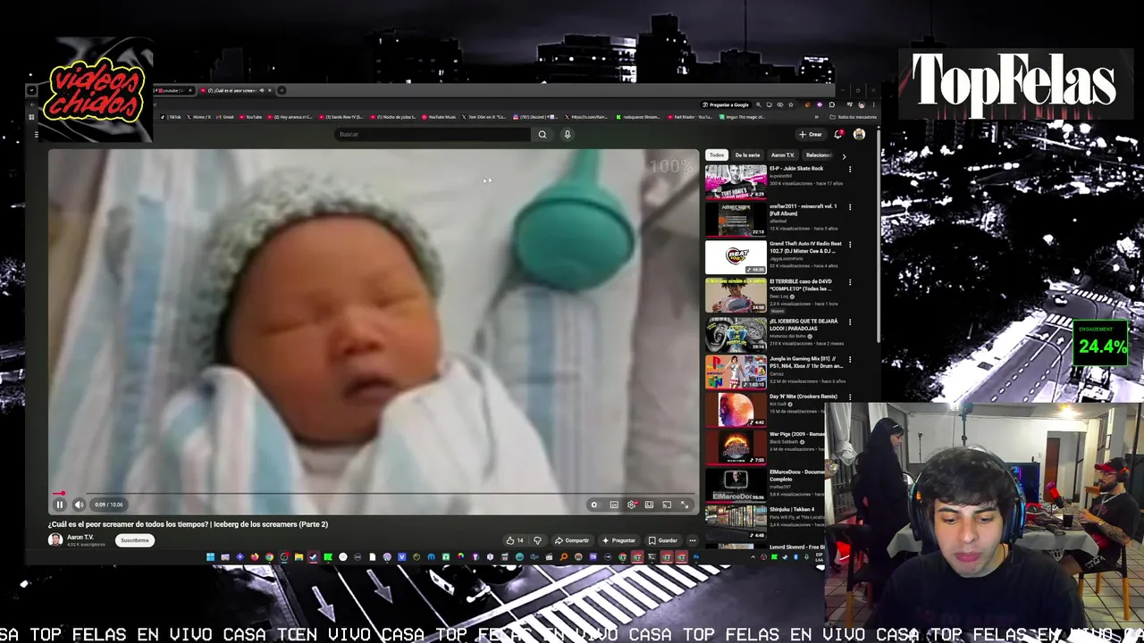Open options for crafter2011 minecraft video
1144x643 pixels.
(850, 206)
